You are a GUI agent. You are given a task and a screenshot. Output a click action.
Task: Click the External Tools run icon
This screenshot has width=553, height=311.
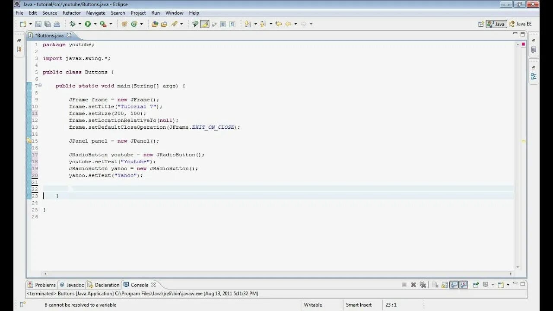(103, 24)
